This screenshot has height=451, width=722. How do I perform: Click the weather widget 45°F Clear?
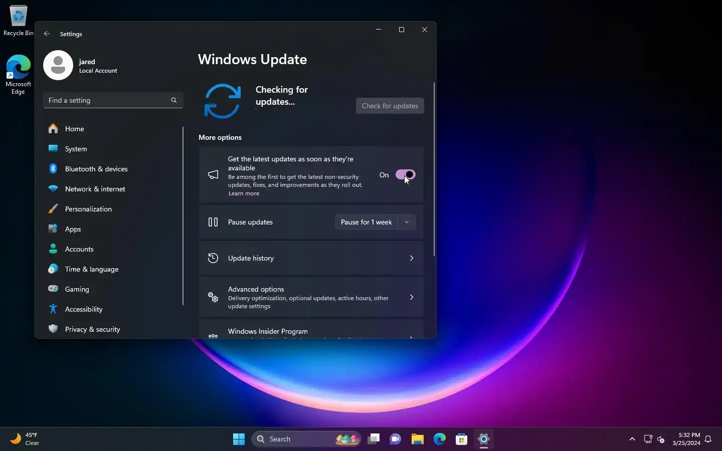pos(25,439)
